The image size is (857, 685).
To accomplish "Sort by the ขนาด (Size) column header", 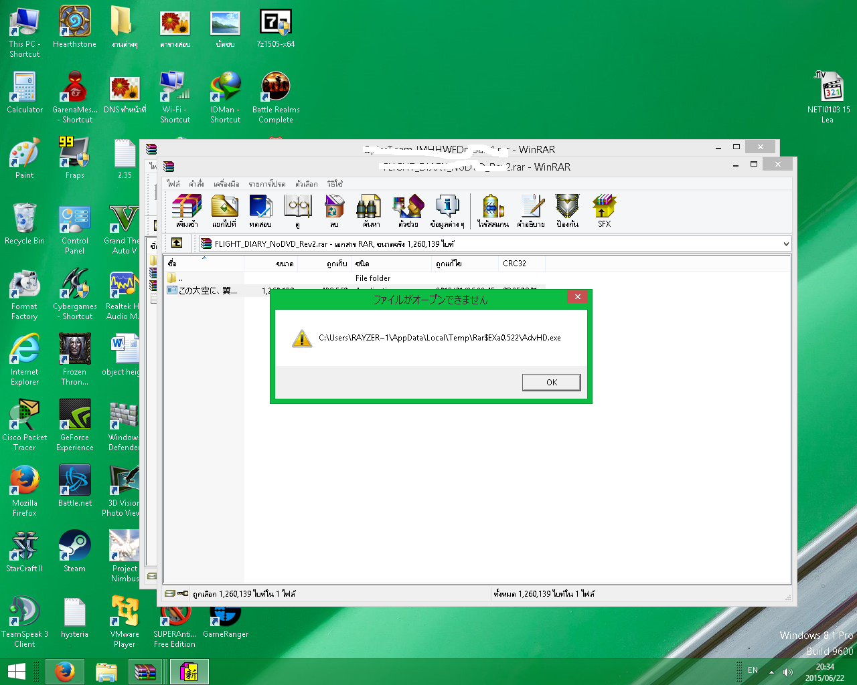I will (x=271, y=264).
